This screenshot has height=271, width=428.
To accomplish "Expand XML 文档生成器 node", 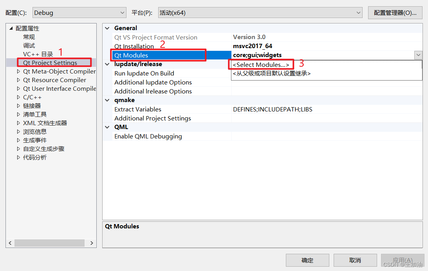I will 18,123.
